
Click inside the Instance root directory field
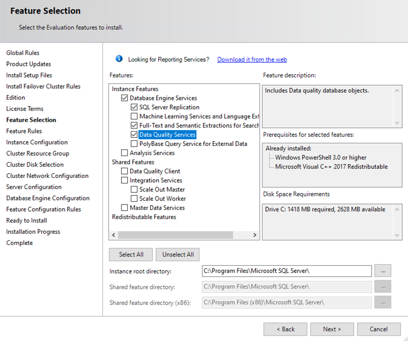click(x=287, y=271)
